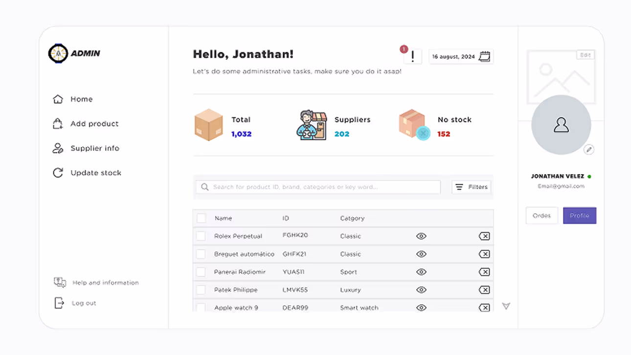Sort by the Name column header

[x=223, y=218]
